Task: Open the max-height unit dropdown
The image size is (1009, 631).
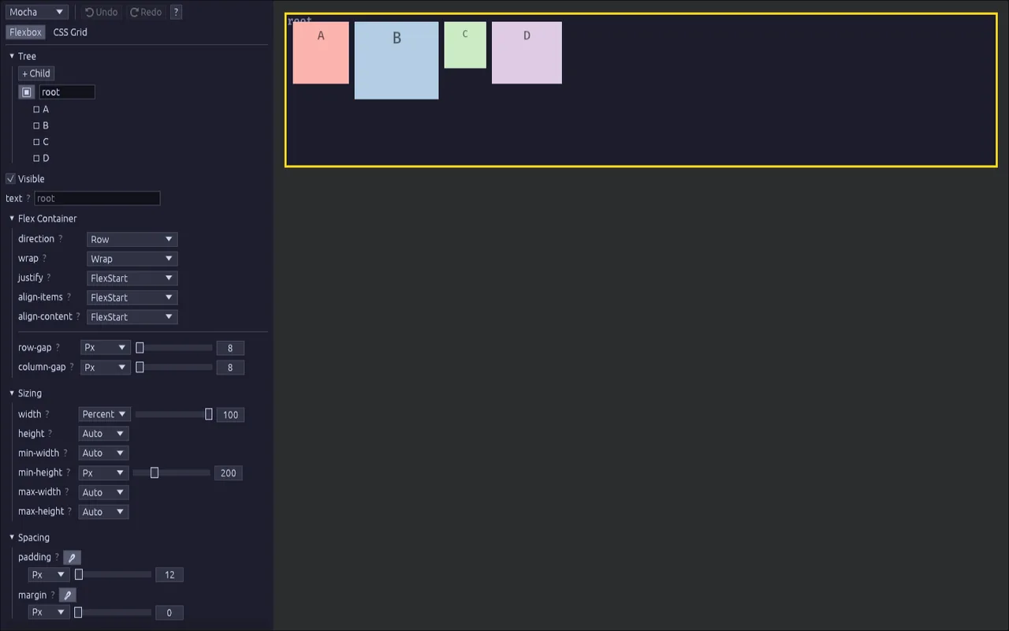Action: pyautogui.click(x=104, y=512)
